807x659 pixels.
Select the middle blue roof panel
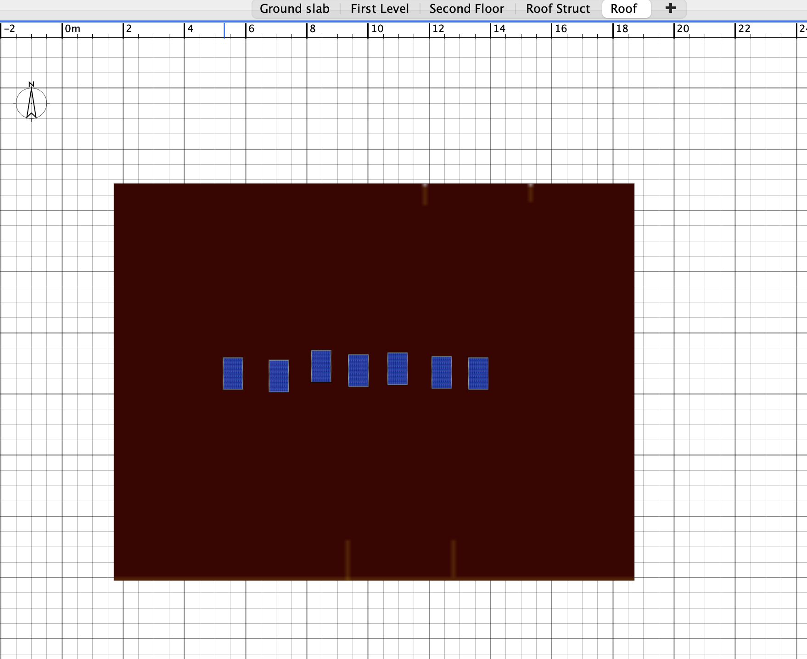[358, 370]
